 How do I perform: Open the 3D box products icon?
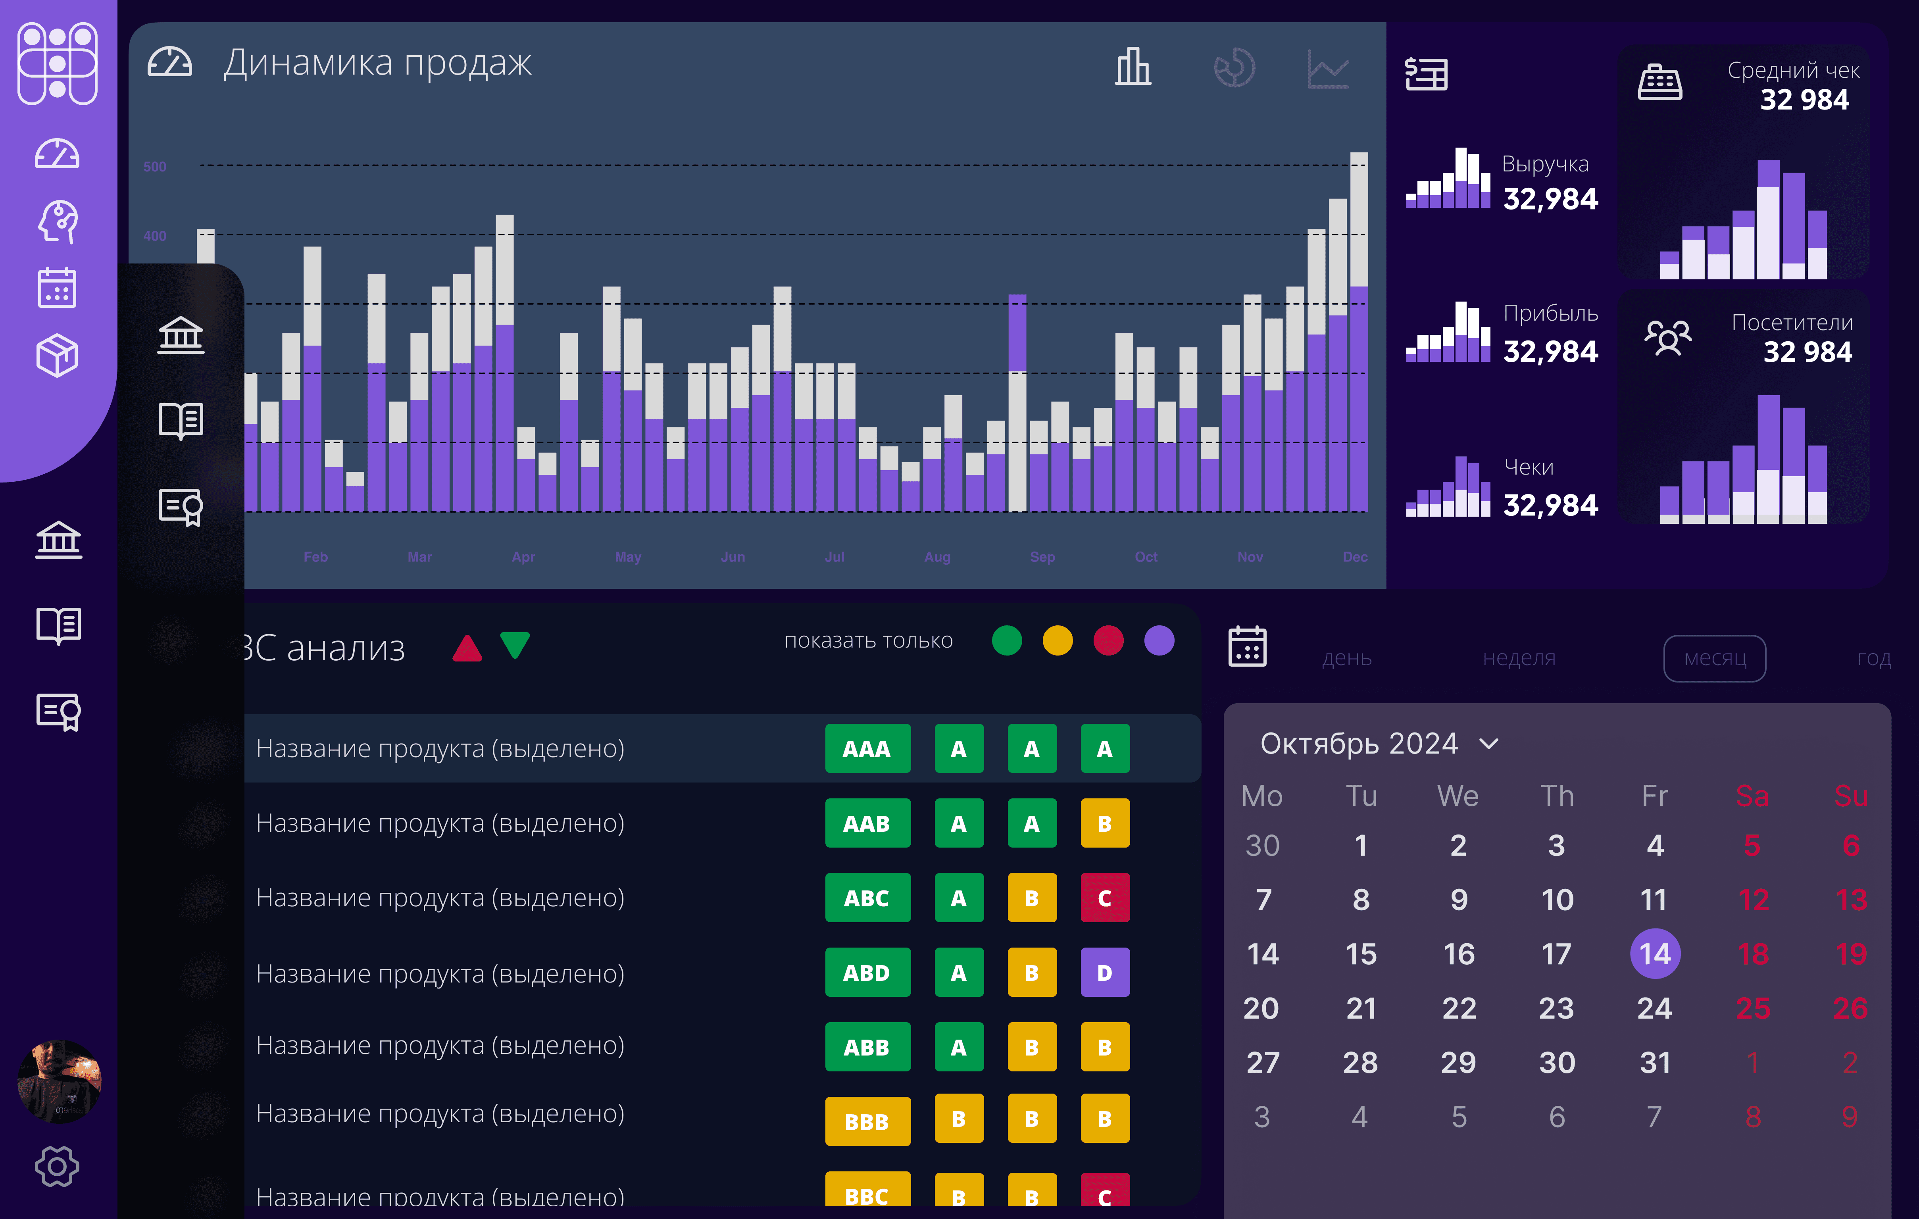[x=58, y=355]
